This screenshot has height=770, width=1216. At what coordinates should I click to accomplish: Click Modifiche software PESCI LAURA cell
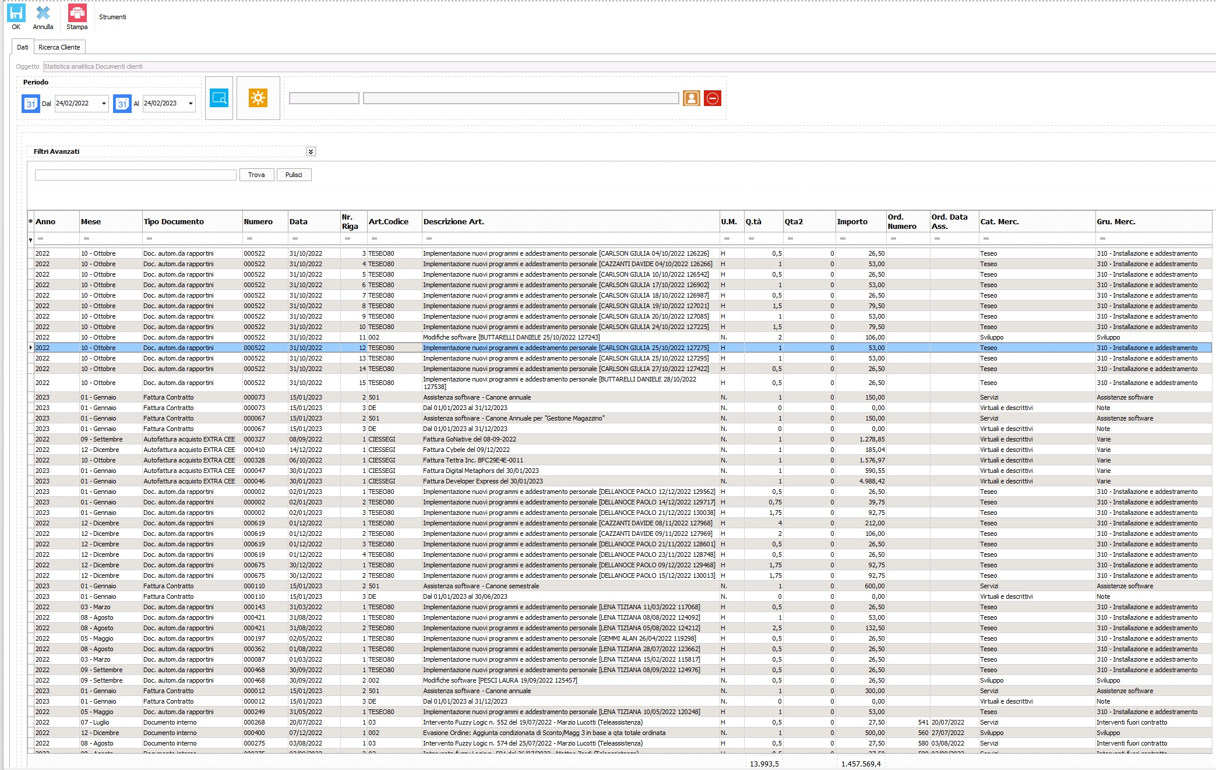click(571, 680)
